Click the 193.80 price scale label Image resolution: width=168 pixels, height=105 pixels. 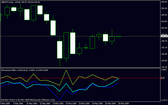point(164,61)
